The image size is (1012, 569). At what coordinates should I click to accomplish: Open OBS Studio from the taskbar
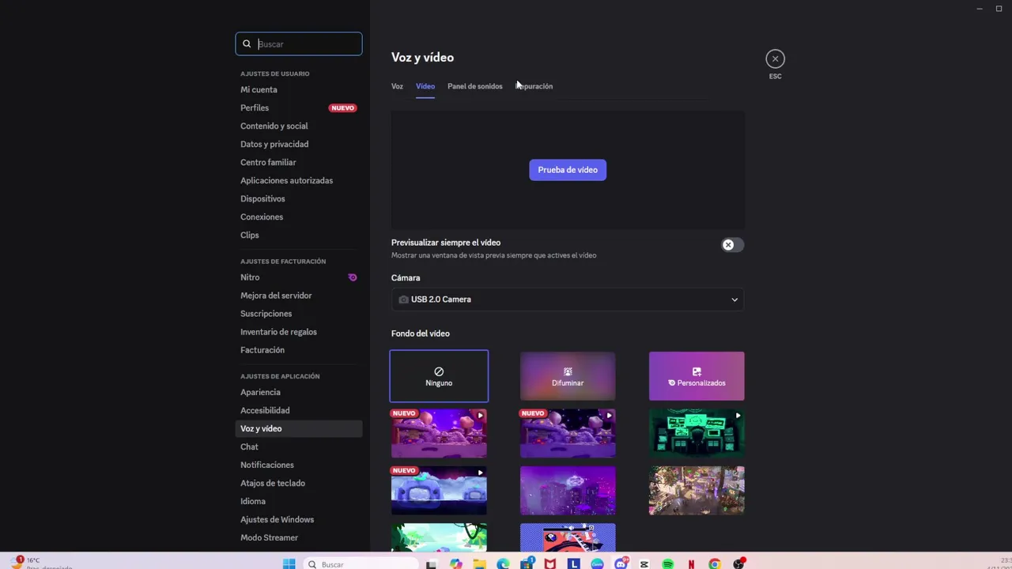coord(738,563)
